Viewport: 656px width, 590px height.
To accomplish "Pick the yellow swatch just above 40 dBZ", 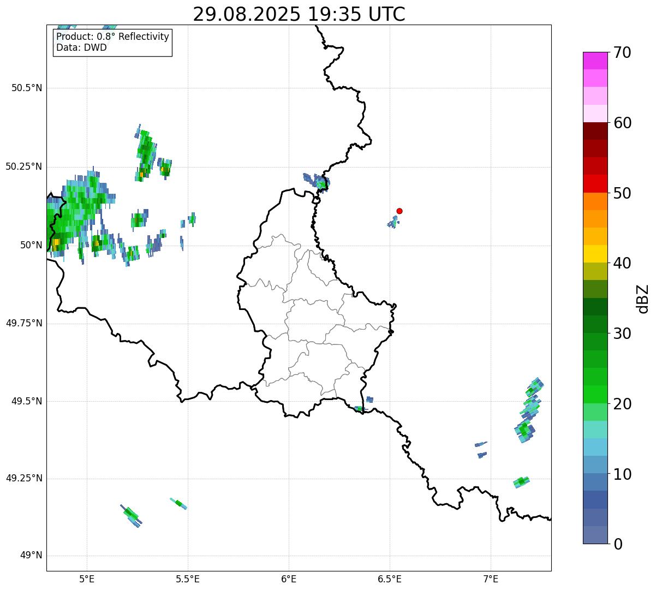I will (x=595, y=254).
